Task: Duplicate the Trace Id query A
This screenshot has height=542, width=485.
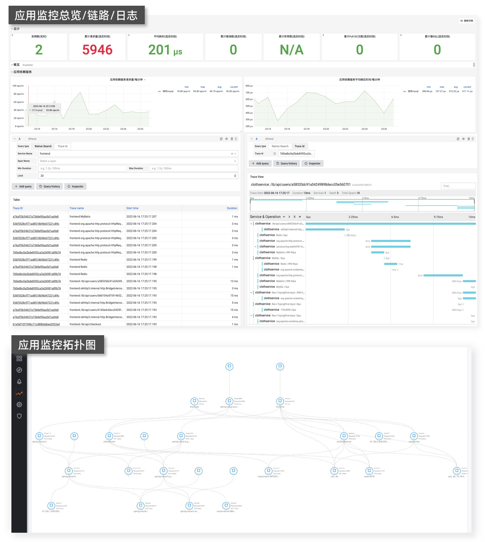Action: point(458,139)
